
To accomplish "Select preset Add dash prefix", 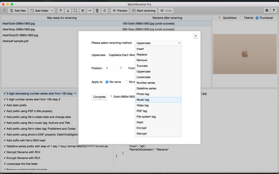I will coord(40,105).
